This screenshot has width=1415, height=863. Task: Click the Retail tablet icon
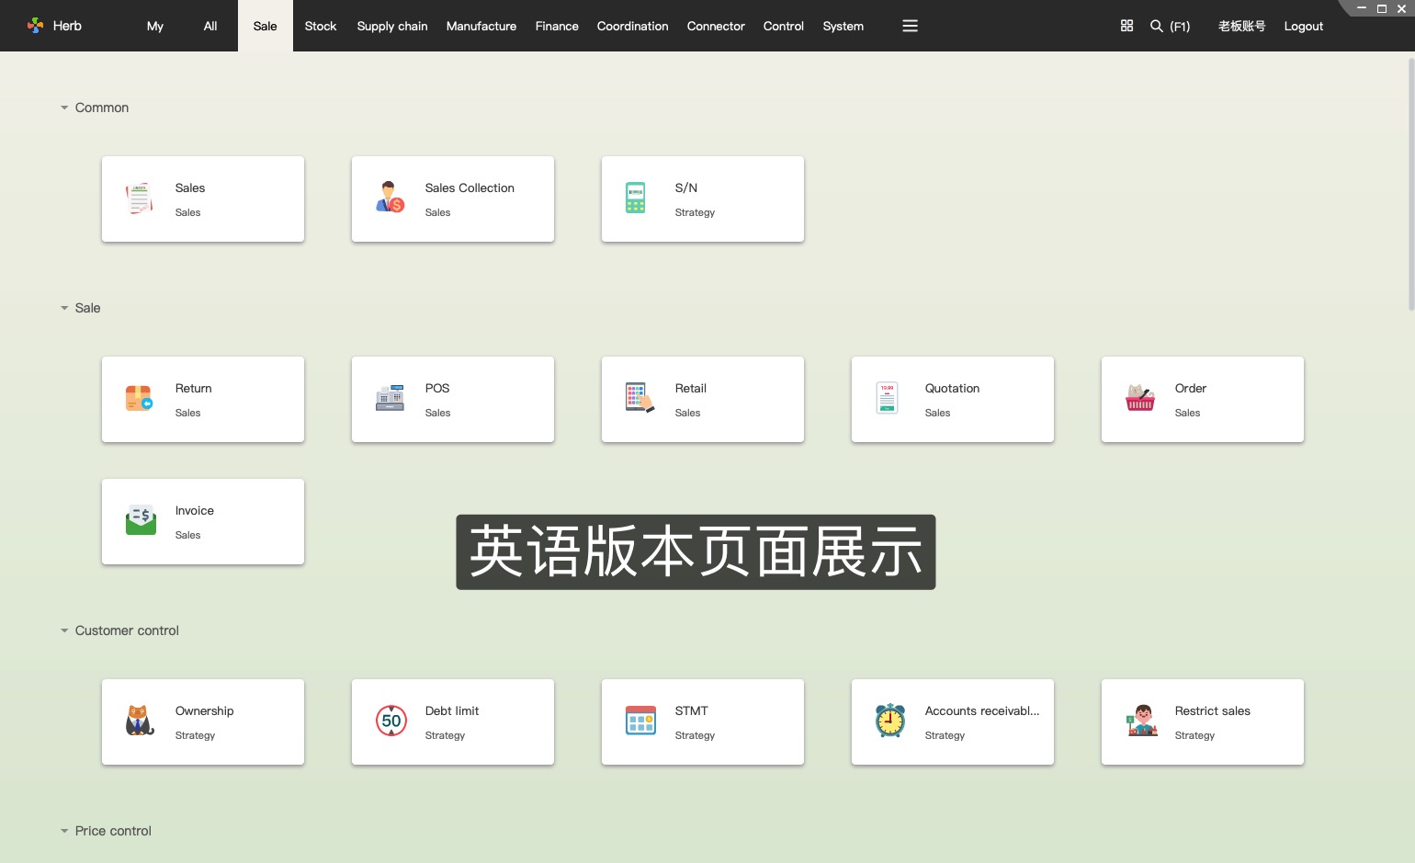pos(640,398)
